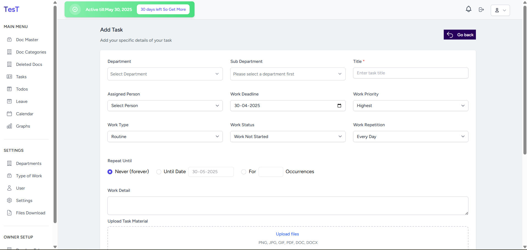Click the Todos sidebar icon

[9, 89]
